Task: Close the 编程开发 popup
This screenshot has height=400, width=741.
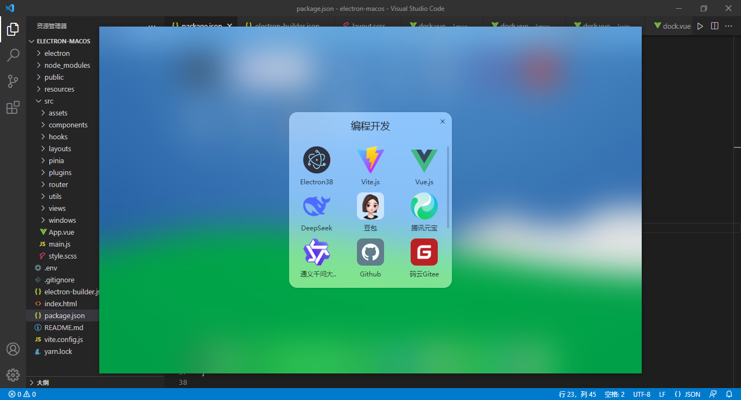Action: (x=443, y=121)
